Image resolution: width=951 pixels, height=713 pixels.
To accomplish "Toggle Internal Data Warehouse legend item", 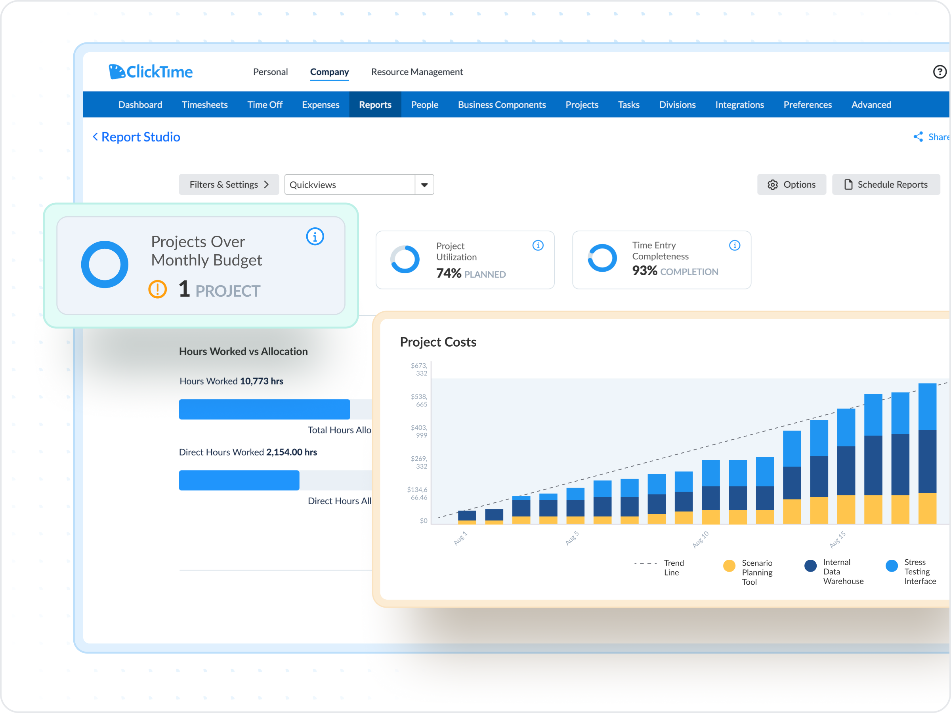I will point(810,566).
